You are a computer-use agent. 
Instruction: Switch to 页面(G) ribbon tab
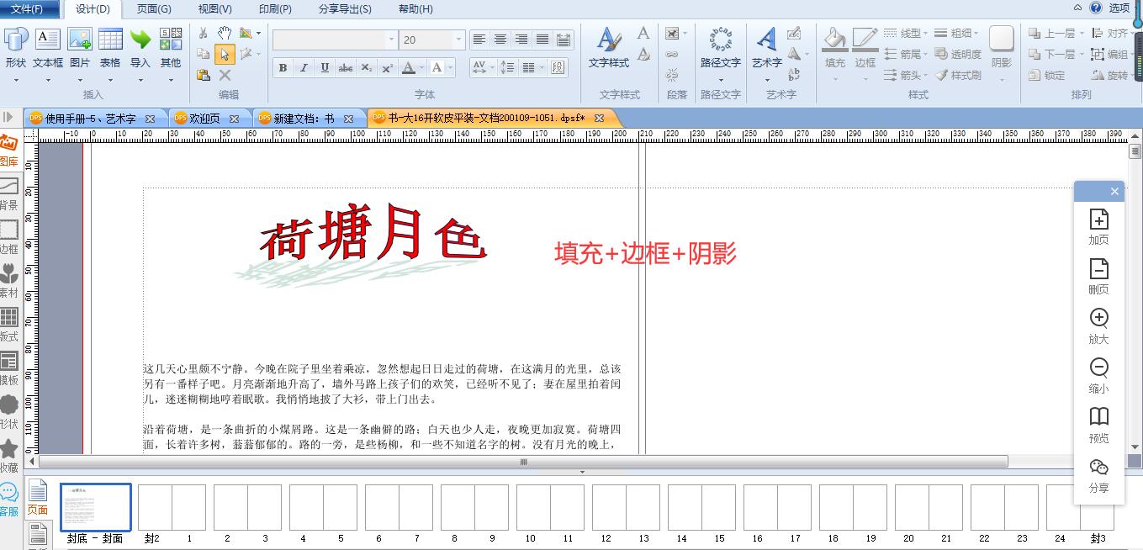(154, 9)
